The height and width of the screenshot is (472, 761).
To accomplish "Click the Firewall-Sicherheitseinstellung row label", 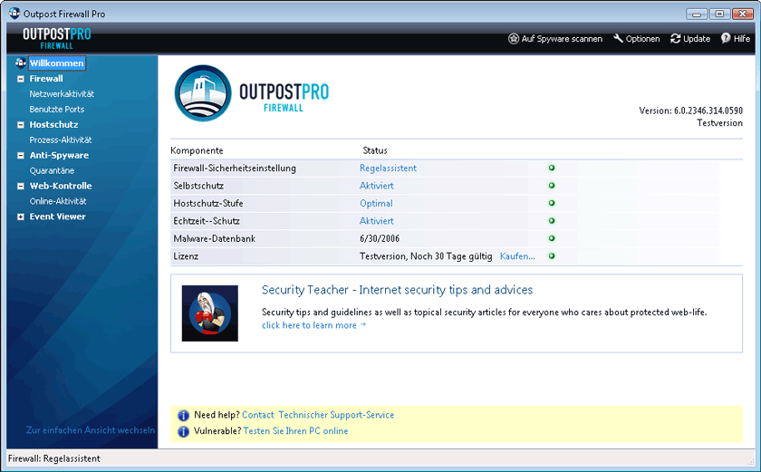I will (x=235, y=168).
